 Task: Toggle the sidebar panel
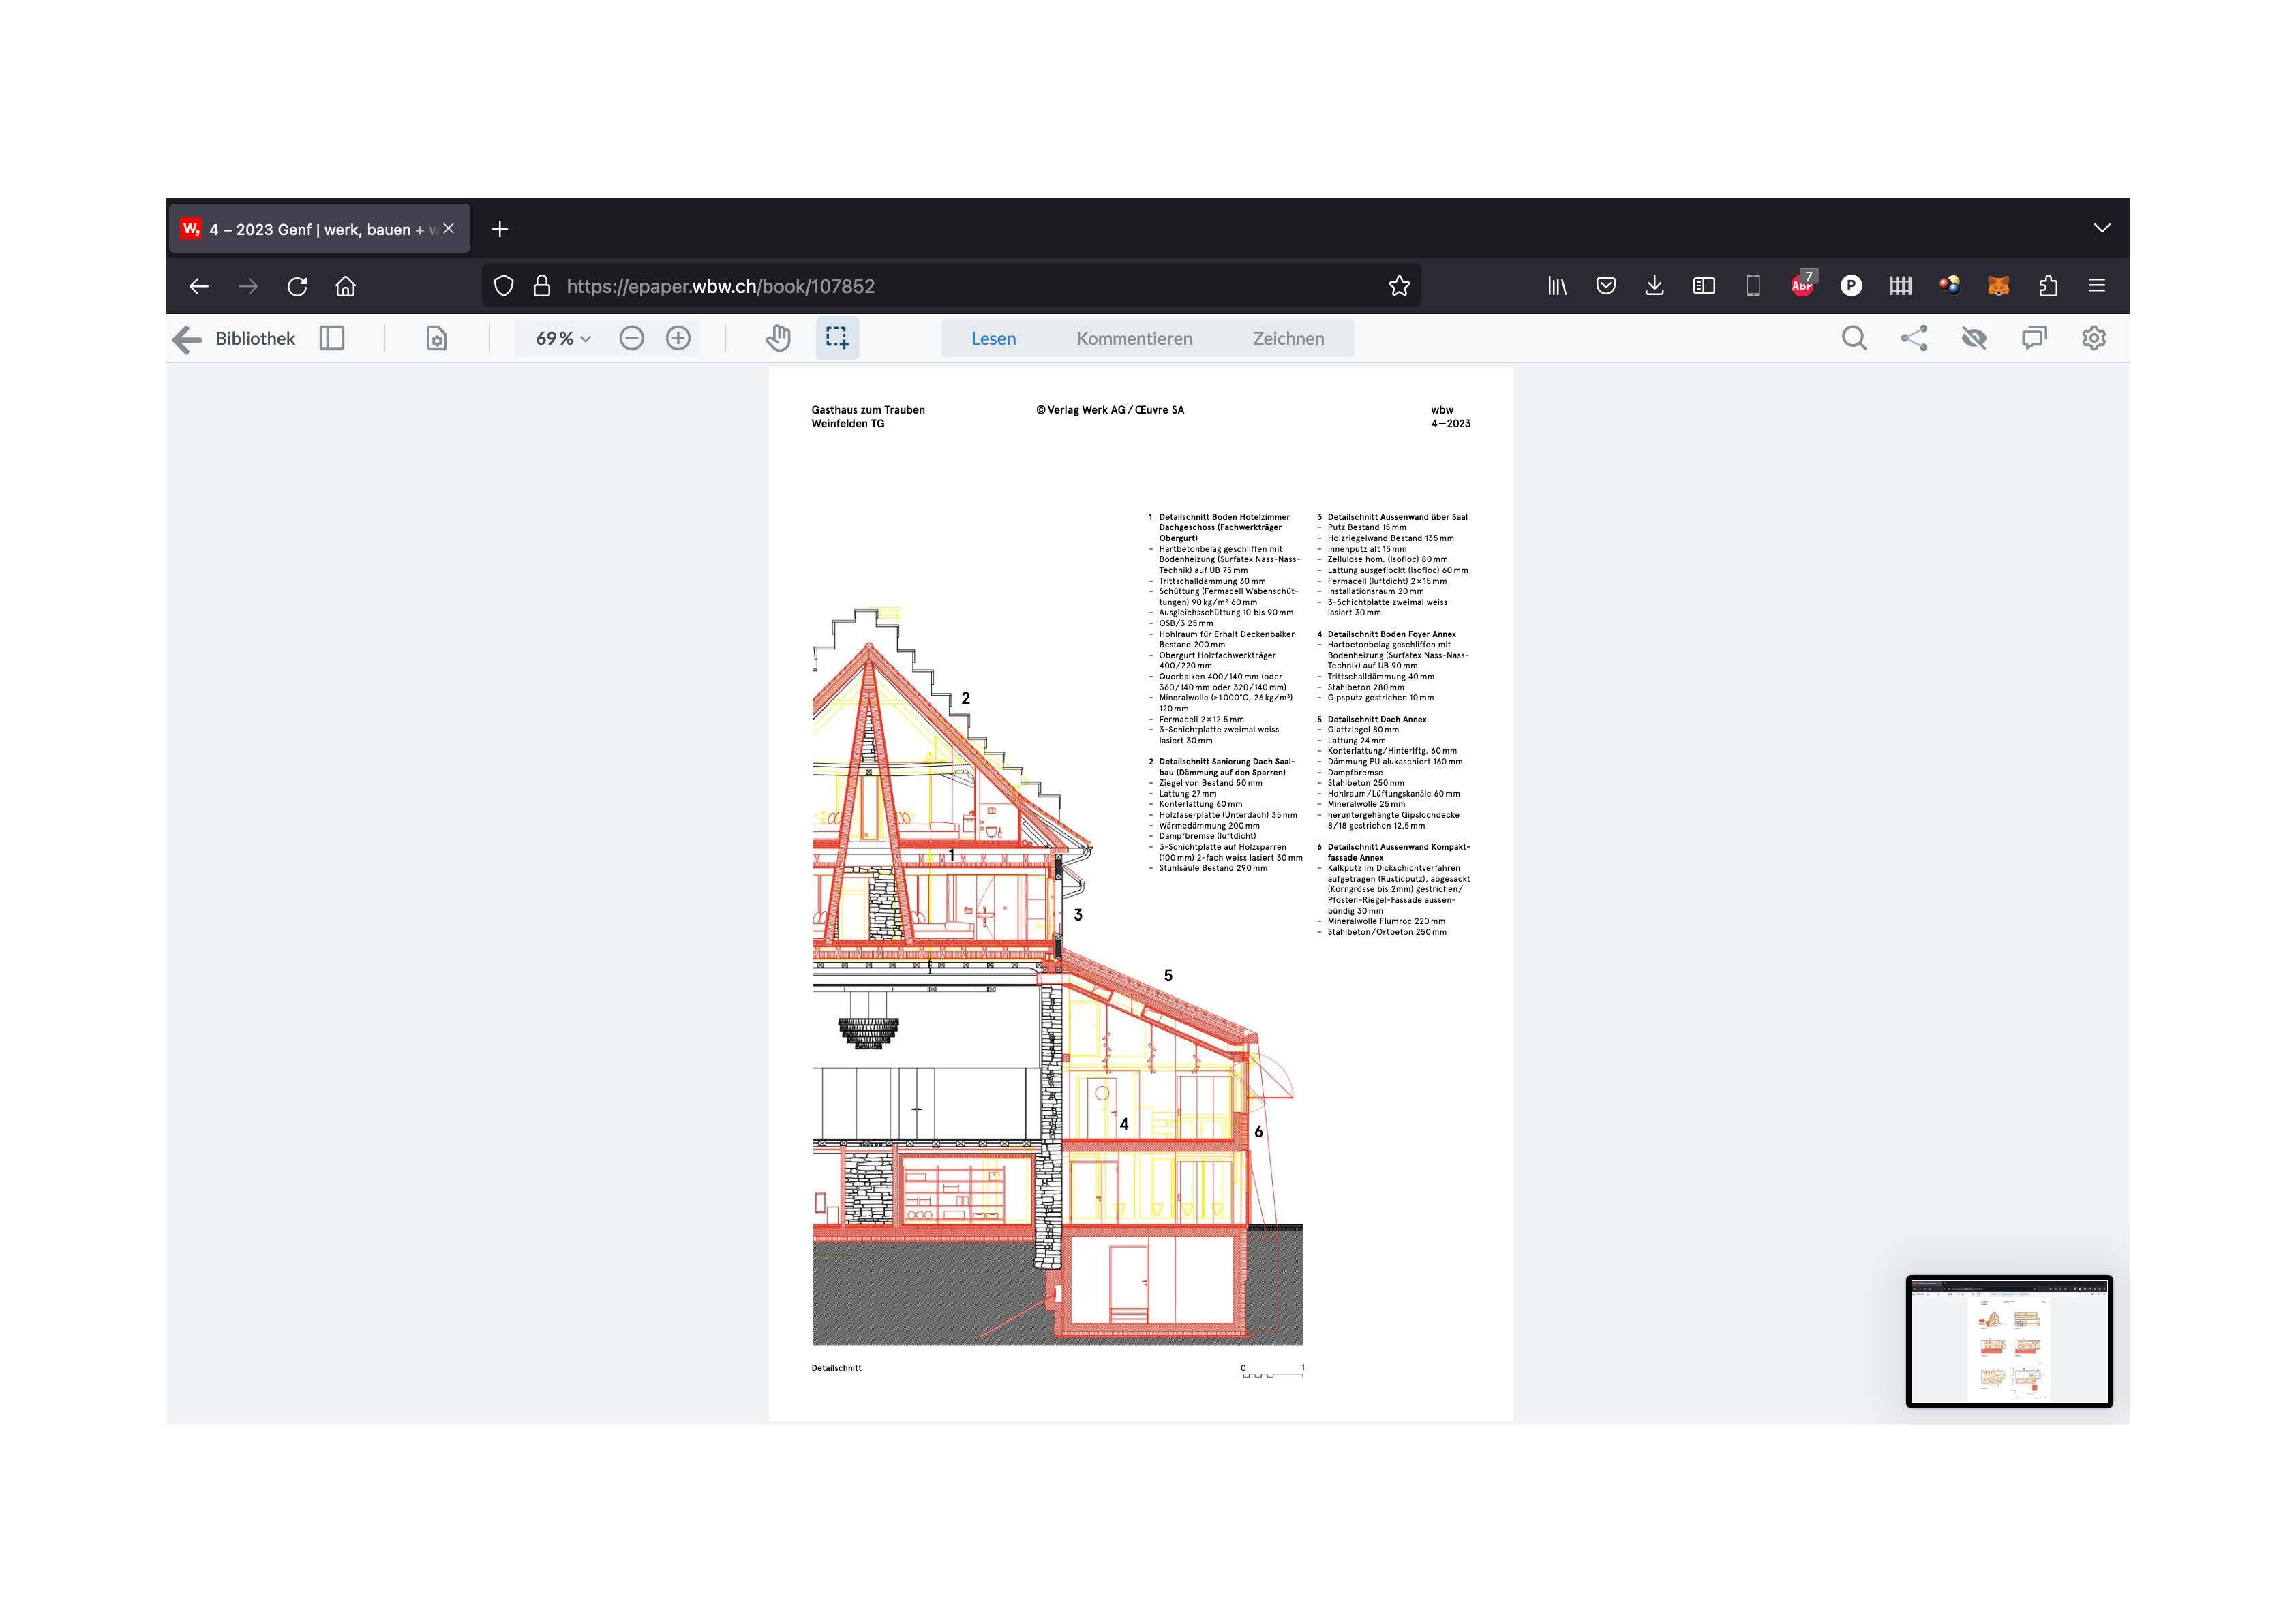point(332,339)
